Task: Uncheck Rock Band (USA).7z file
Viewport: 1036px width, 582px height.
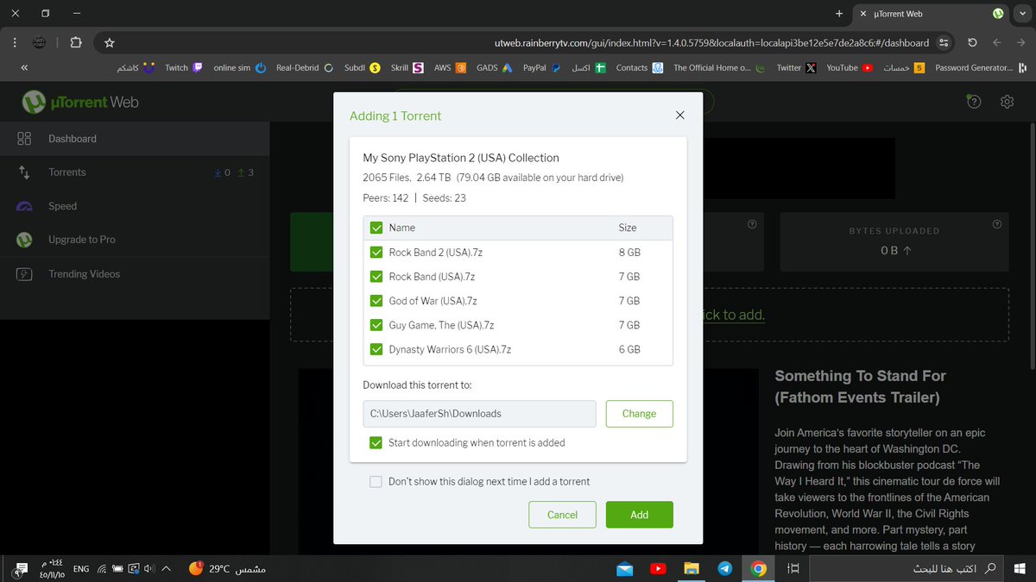Action: (x=376, y=277)
